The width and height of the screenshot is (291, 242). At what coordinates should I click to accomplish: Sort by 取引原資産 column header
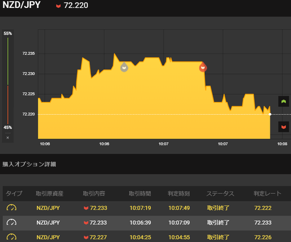(50, 193)
